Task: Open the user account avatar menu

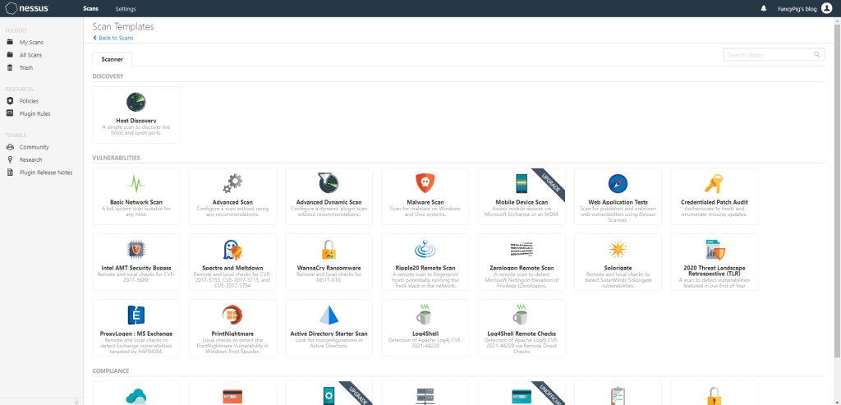Action: (x=826, y=8)
